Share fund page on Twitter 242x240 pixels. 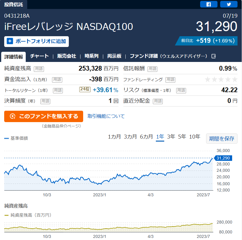click(x=229, y=4)
